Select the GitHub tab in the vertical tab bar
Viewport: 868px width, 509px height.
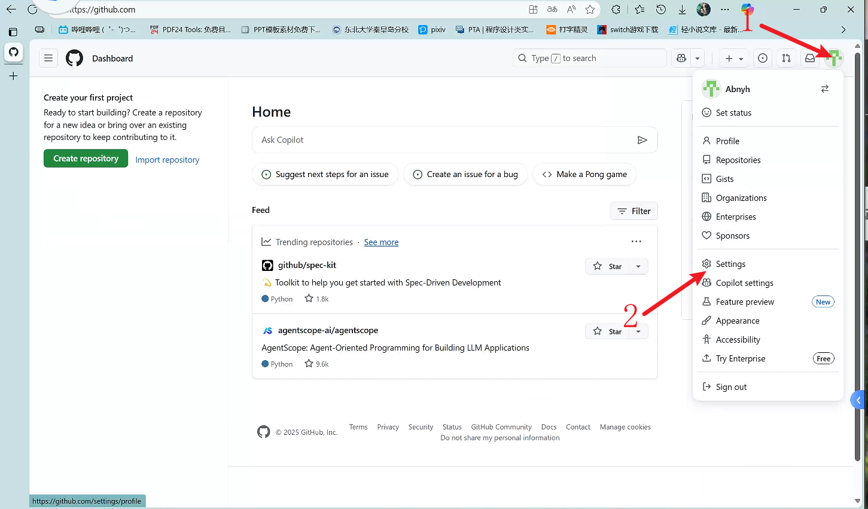click(14, 52)
